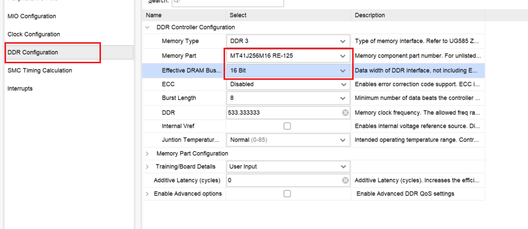
Task: Click Additive Latency 'Increases the effici...' description
Action: 417,180
